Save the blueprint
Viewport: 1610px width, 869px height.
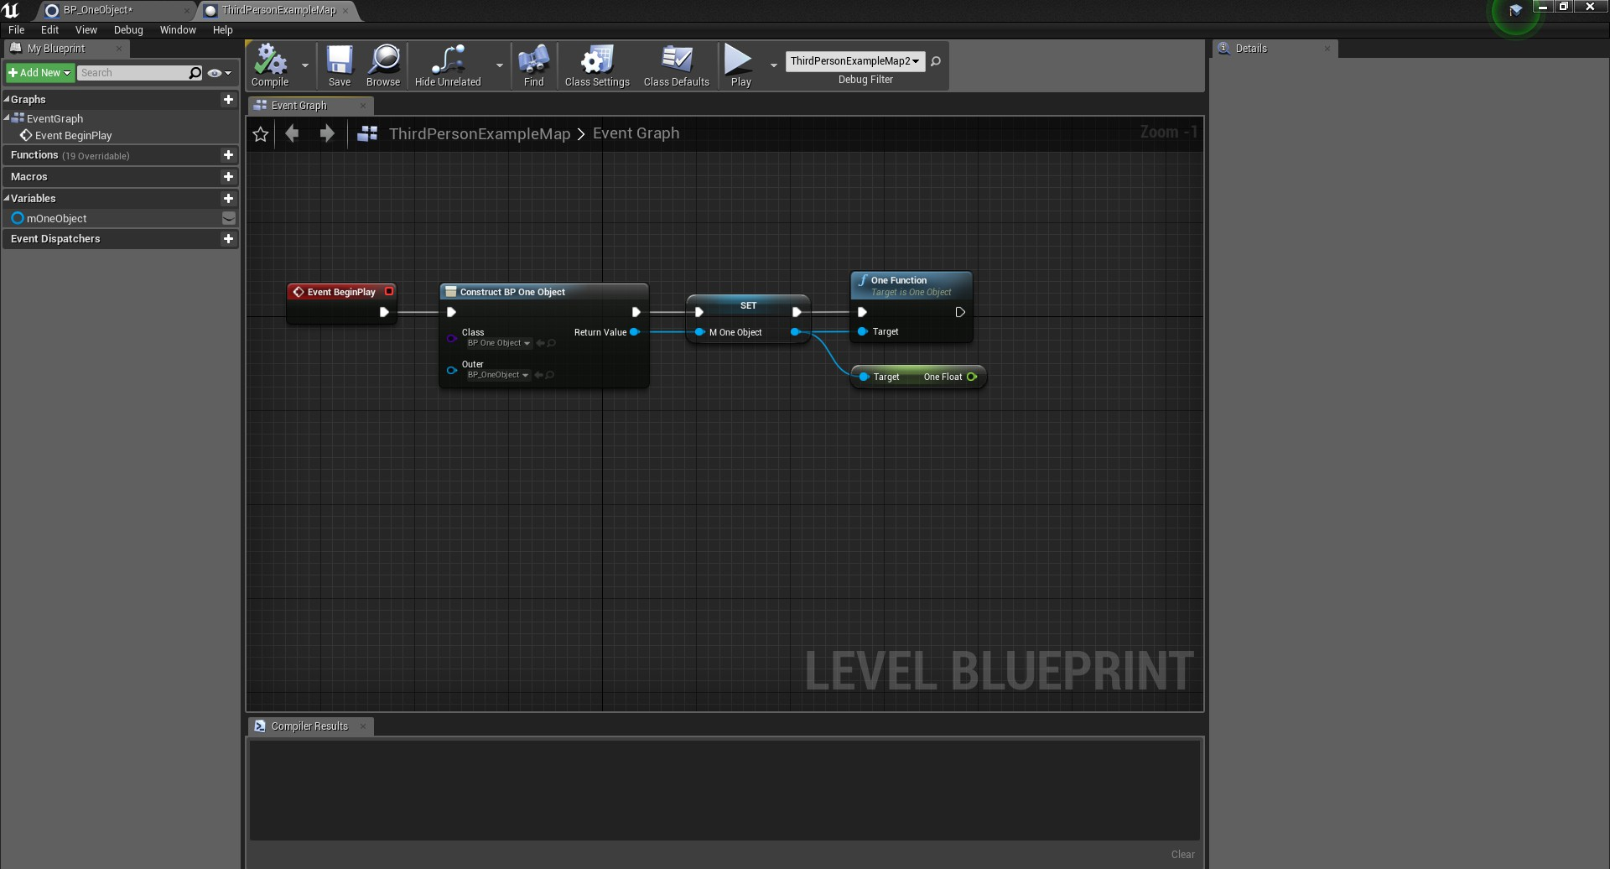(340, 65)
